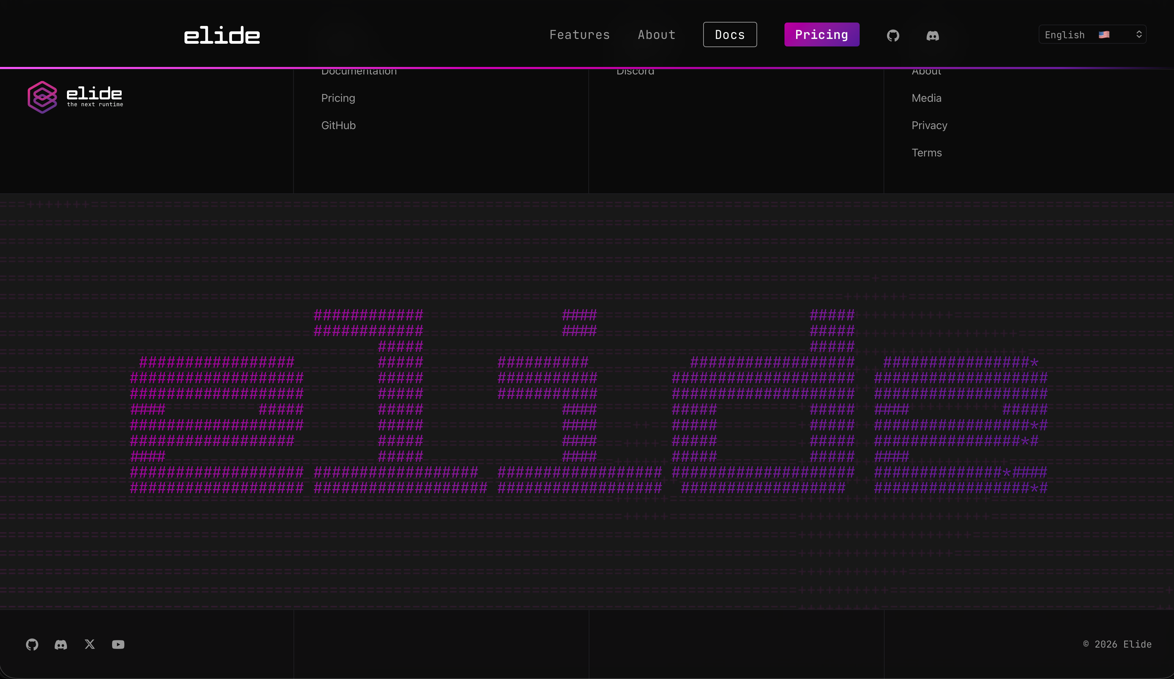Screen dimensions: 1174x679
Task: Open the Terms page from the footer
Action: click(926, 152)
